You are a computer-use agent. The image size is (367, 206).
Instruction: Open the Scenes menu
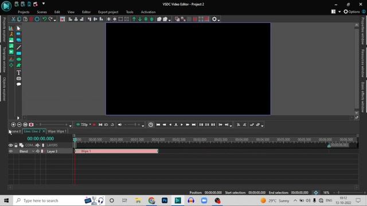click(x=42, y=12)
